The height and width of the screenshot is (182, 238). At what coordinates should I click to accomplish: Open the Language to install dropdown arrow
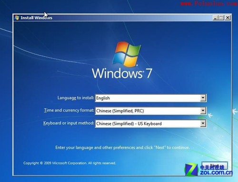[203, 98]
